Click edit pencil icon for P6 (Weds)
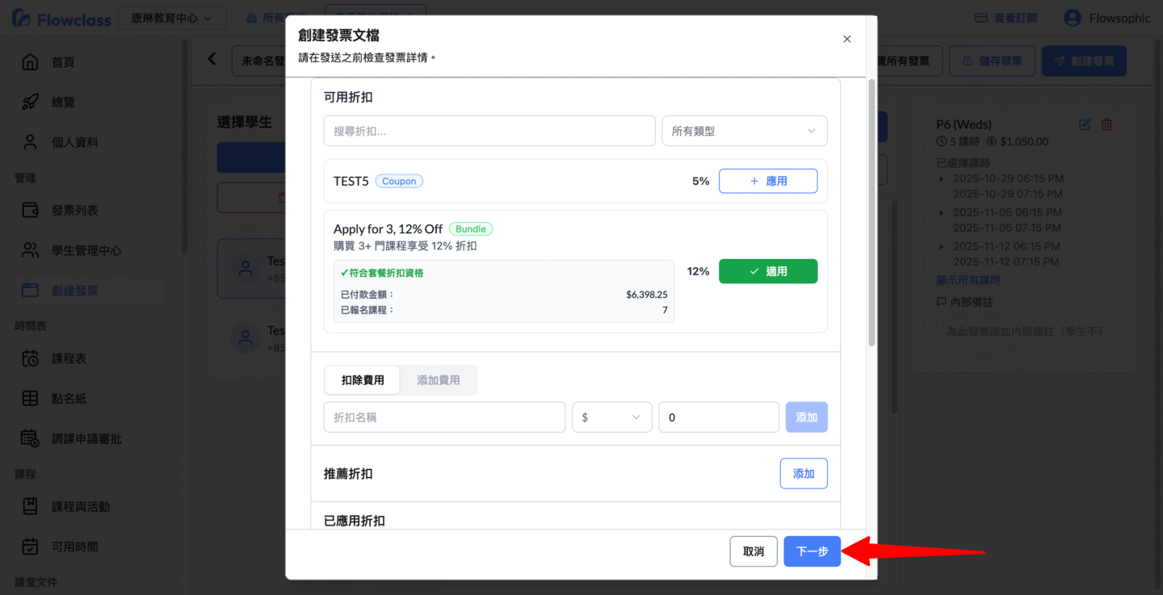1163x595 pixels. click(1085, 124)
